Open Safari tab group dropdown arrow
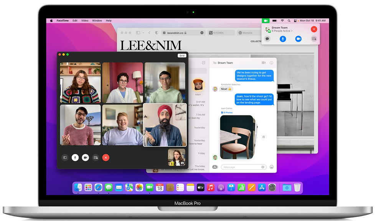The width and height of the screenshot is (376, 221). point(143,33)
